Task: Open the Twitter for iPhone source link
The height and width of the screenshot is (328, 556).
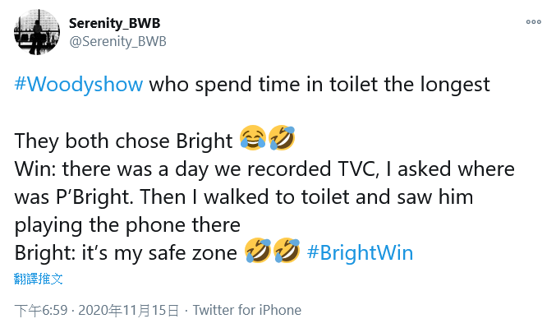Action: point(247,310)
